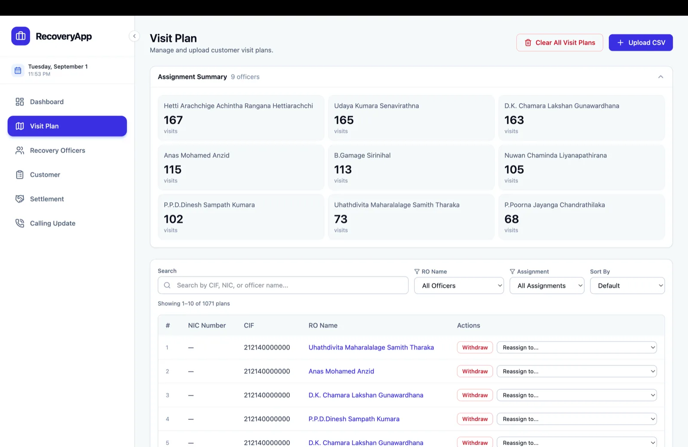This screenshot has width=688, height=447.
Task: Withdraw the plan in row 1
Action: (475, 347)
